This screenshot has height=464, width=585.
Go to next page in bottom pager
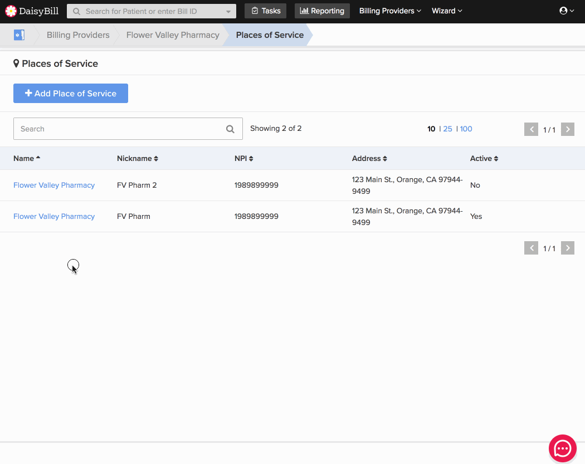[568, 248]
